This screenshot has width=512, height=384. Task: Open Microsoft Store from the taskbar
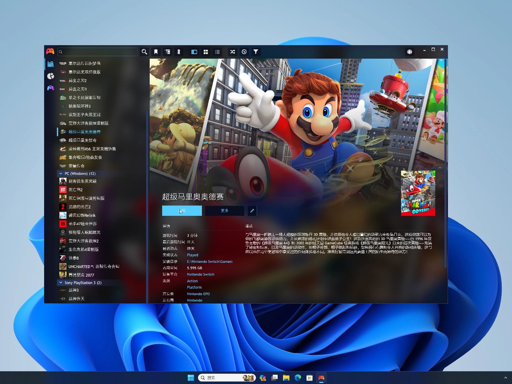[x=310, y=378]
